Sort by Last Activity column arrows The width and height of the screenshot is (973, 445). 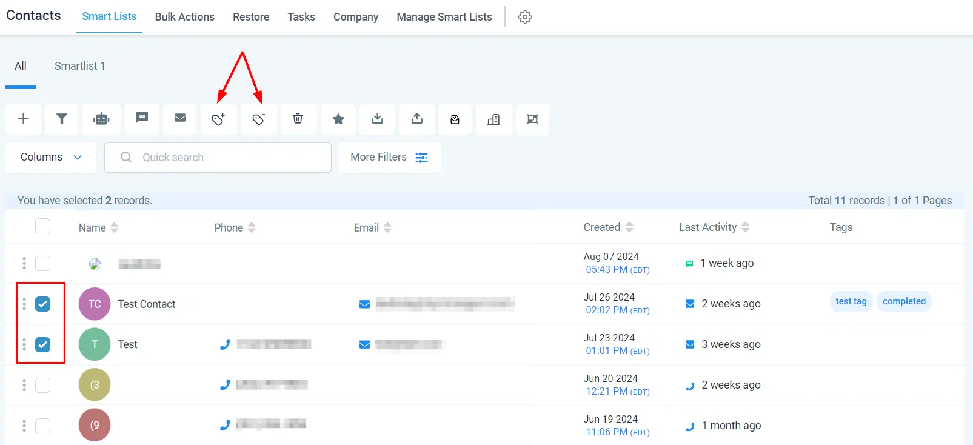(x=746, y=227)
